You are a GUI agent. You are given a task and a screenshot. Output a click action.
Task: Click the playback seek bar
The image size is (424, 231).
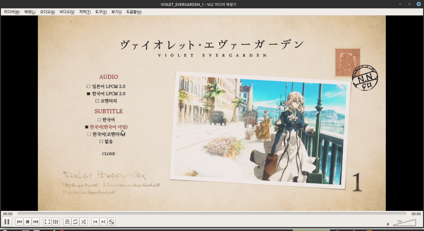pos(212,214)
